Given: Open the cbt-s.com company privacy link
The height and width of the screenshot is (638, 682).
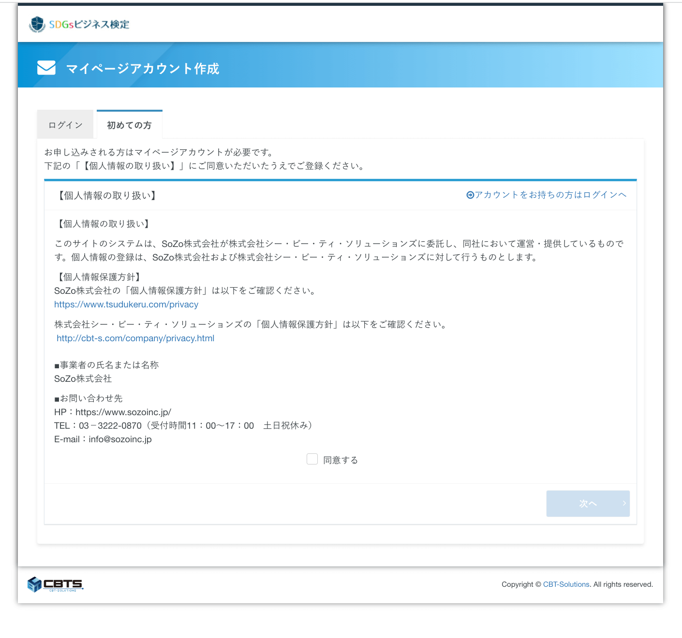Looking at the screenshot, I should [x=135, y=338].
